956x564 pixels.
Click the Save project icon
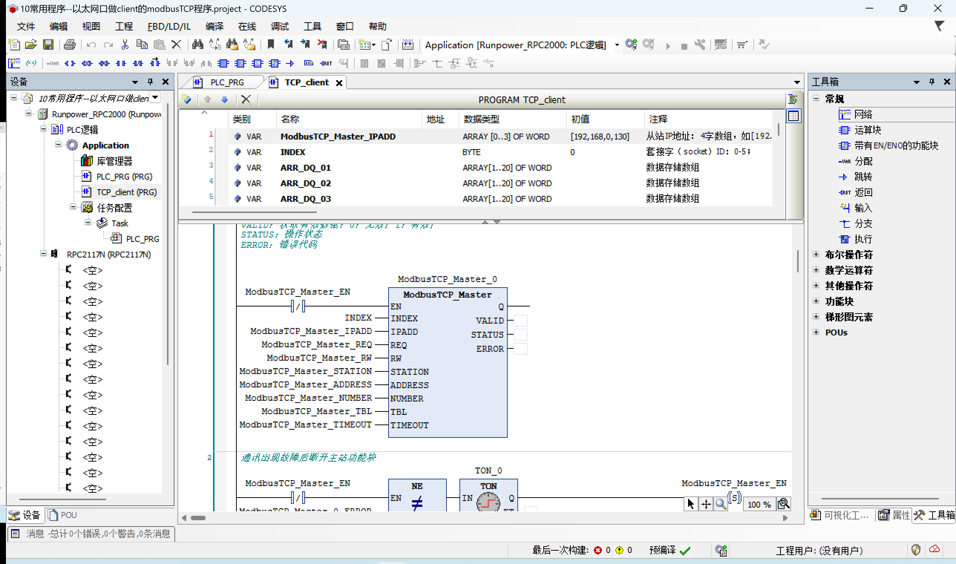(x=48, y=45)
